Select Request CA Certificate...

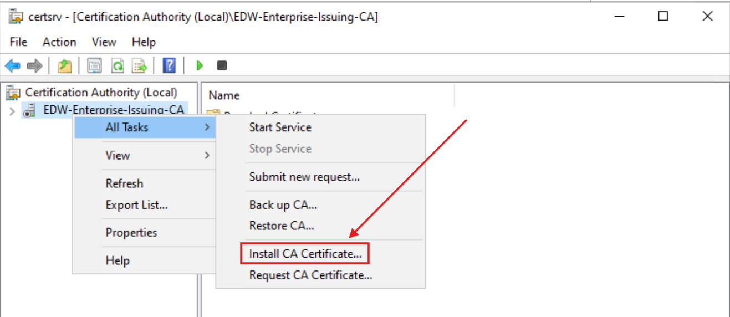(320, 275)
